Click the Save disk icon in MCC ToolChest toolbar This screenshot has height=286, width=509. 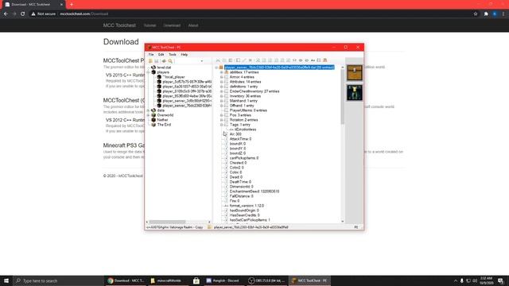[x=157, y=60]
